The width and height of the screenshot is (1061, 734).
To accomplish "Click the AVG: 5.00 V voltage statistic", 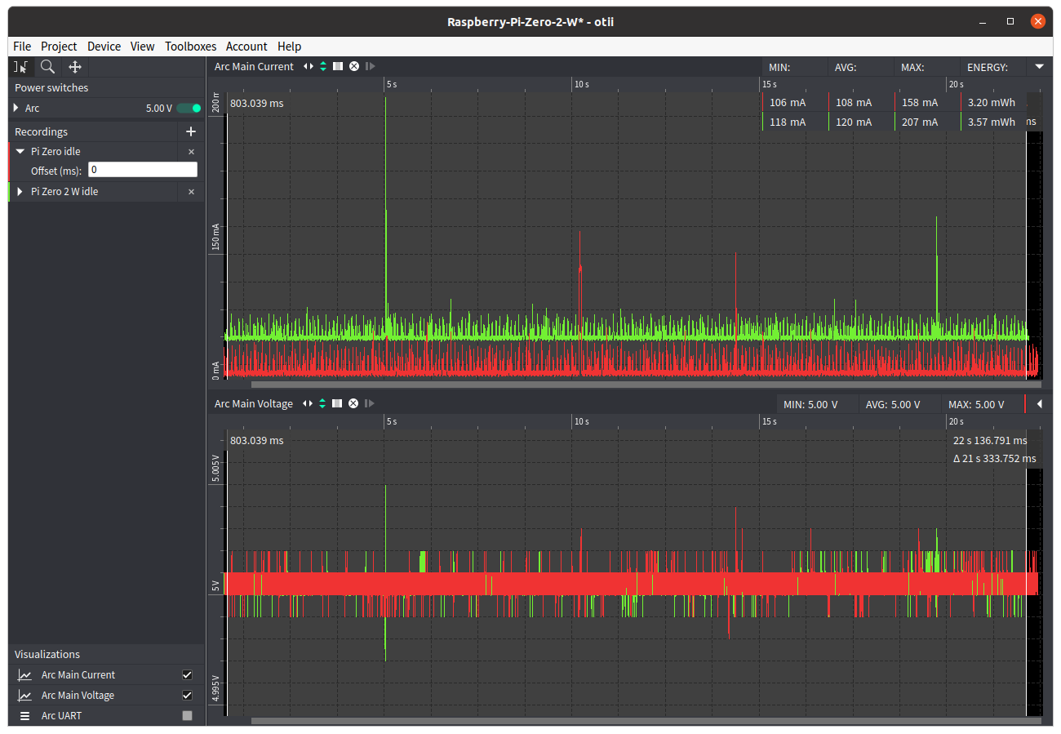I will [893, 405].
